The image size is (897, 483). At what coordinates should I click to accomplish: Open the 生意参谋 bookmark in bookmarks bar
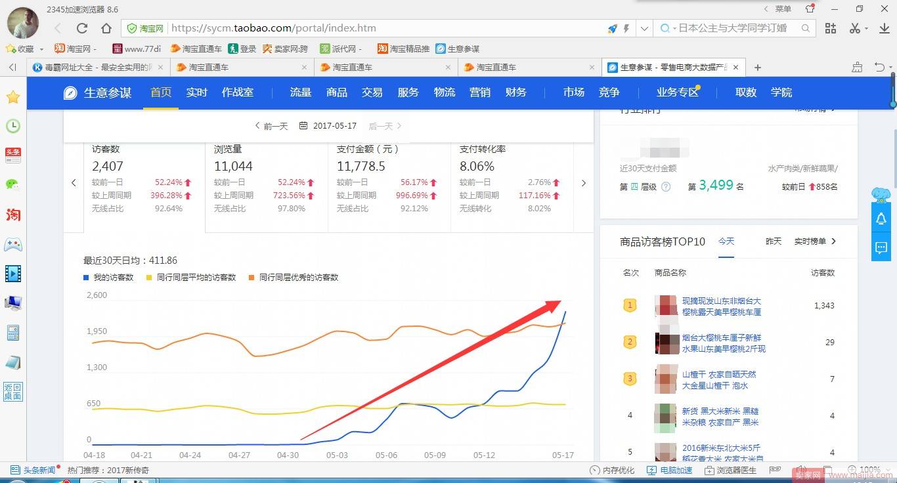tap(458, 49)
